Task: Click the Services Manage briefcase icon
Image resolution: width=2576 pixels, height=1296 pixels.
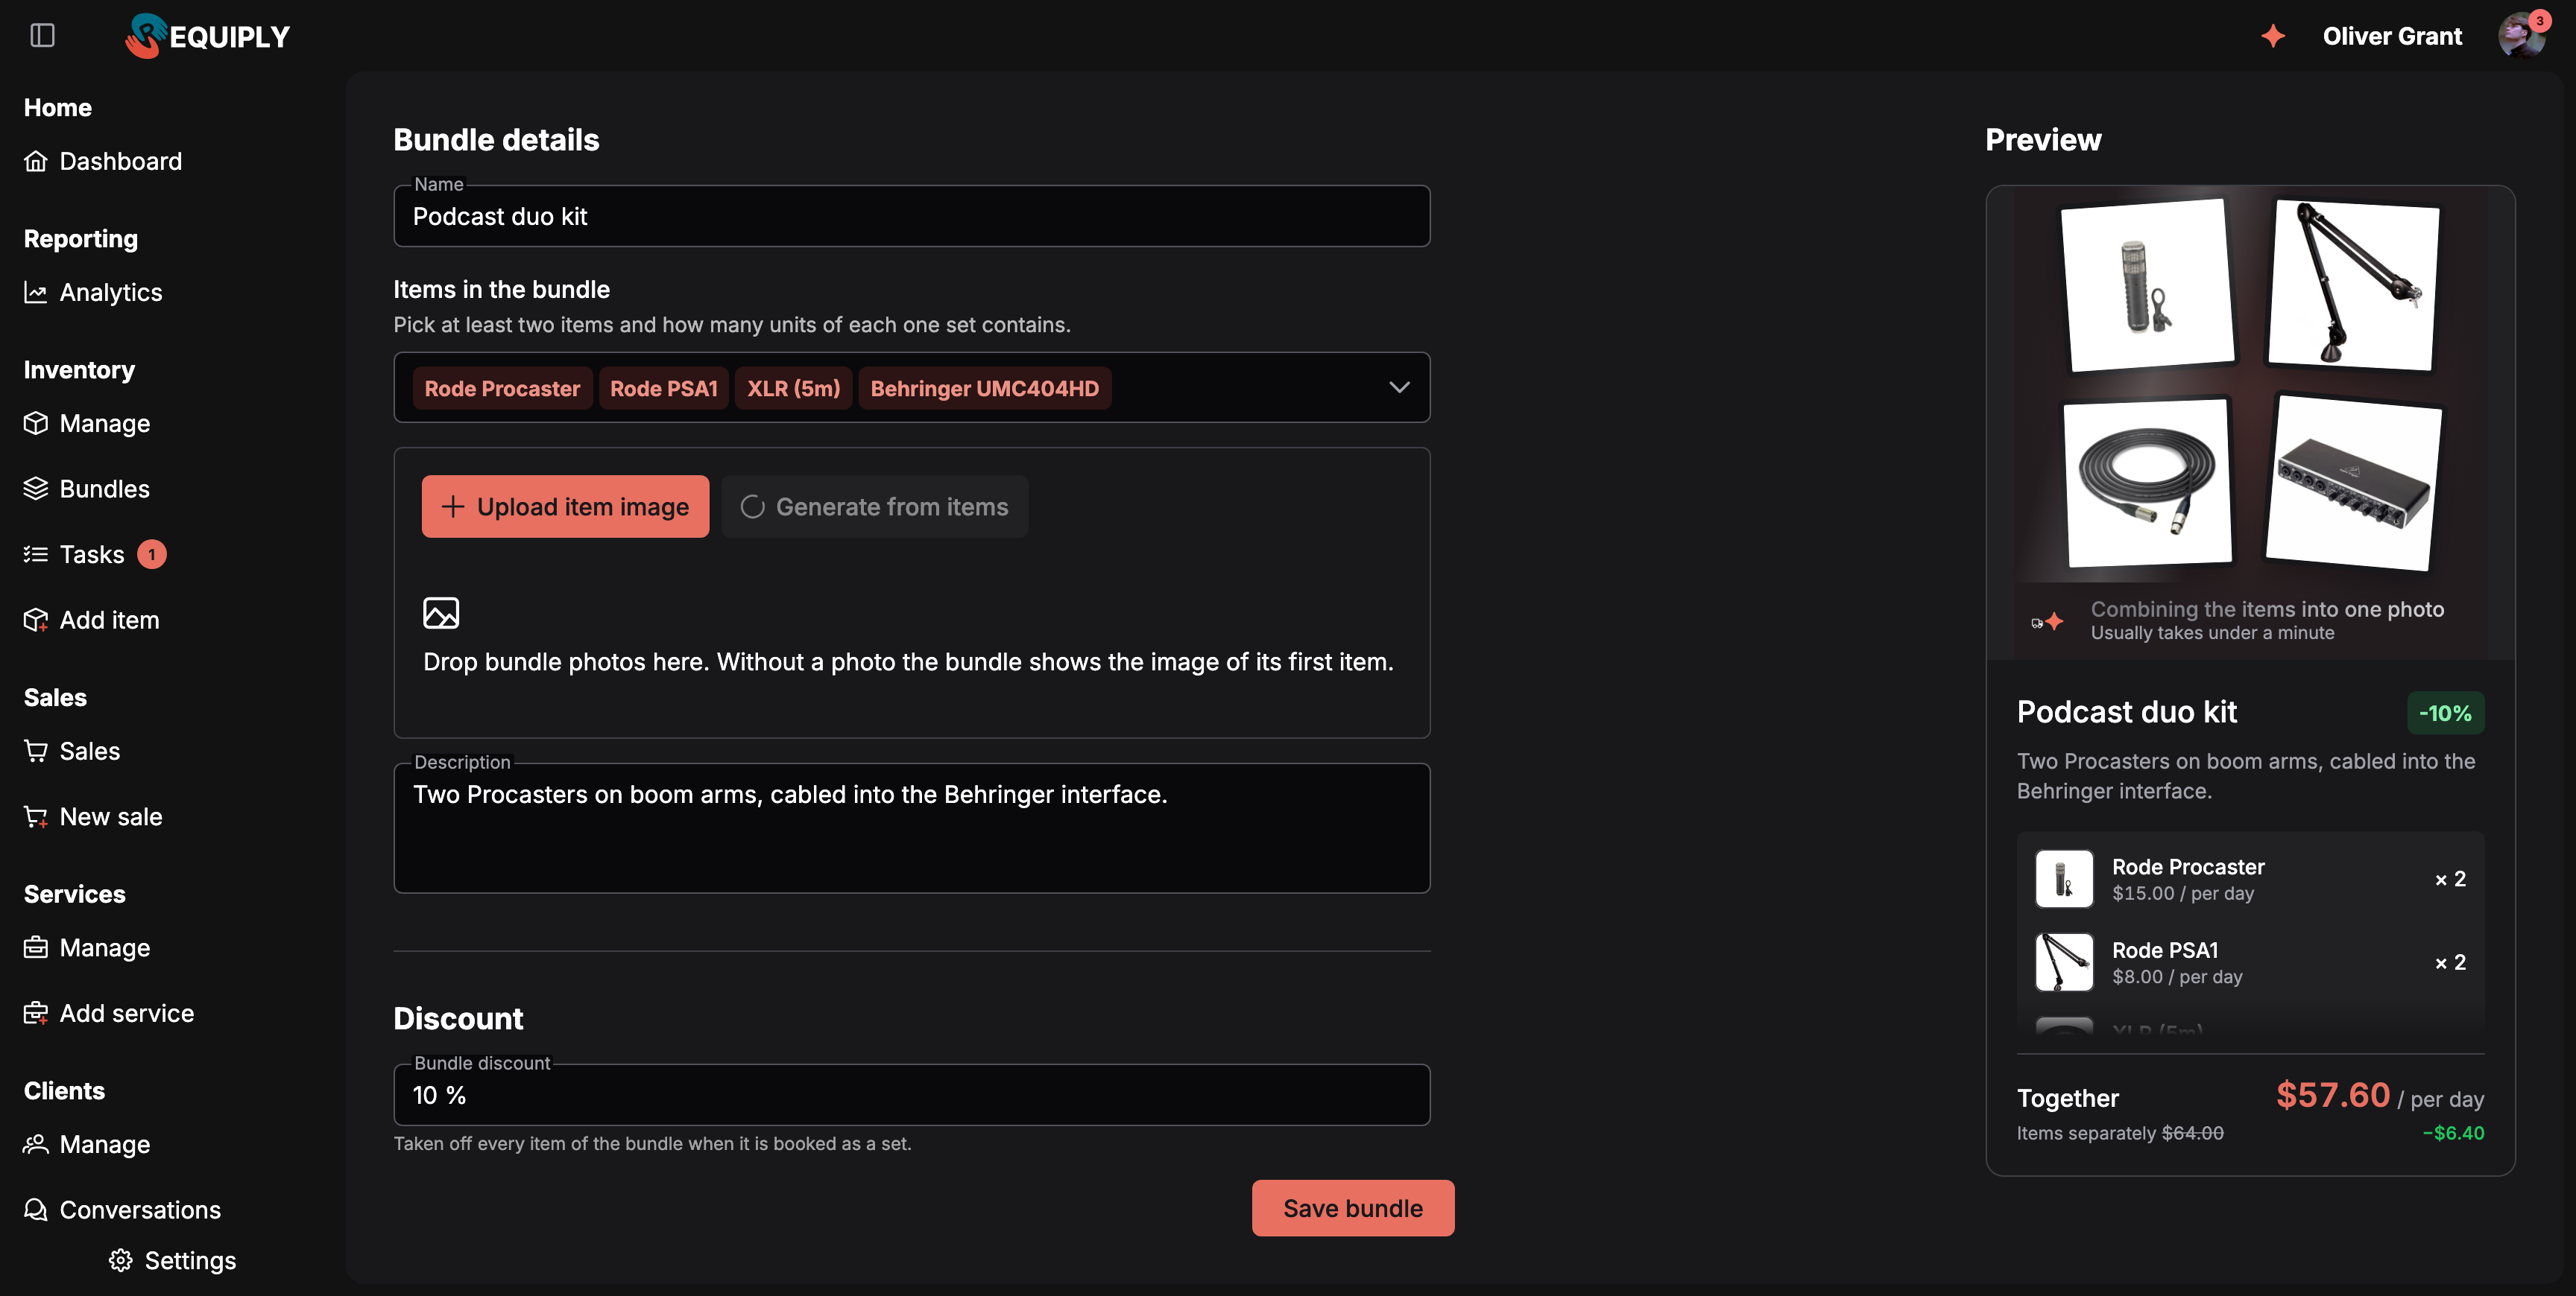Action: pos(36,948)
